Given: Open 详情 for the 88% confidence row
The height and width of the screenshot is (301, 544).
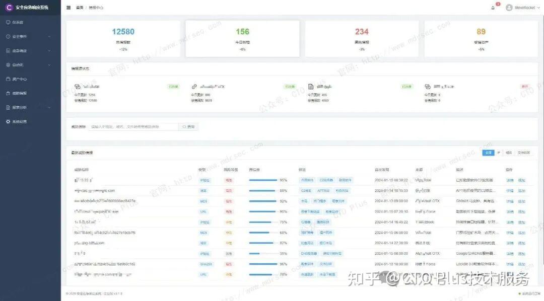Looking at the screenshot, I should click(510, 191).
